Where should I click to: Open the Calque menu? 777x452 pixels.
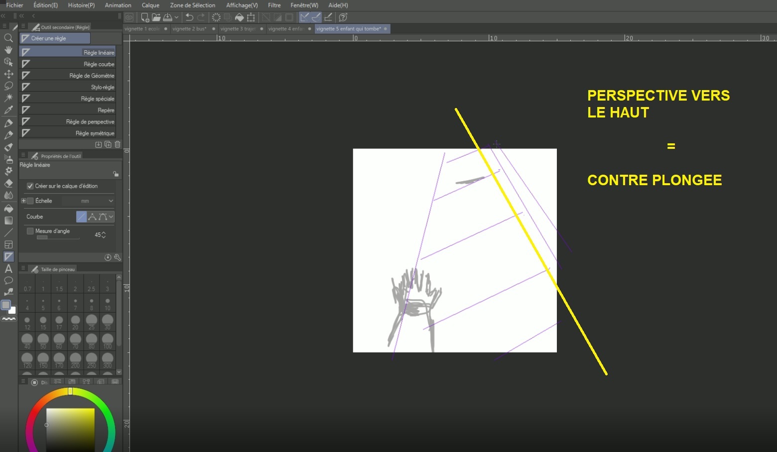pyautogui.click(x=150, y=5)
